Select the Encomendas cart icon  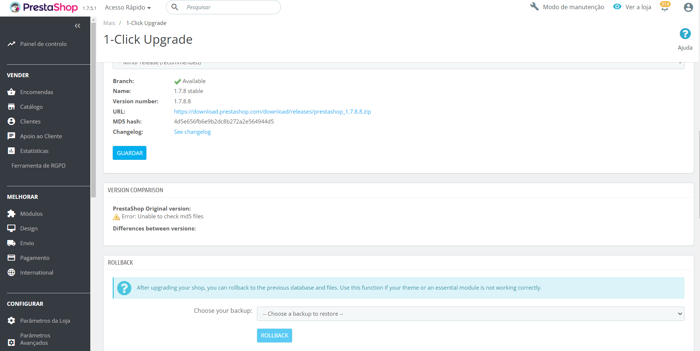(x=11, y=92)
